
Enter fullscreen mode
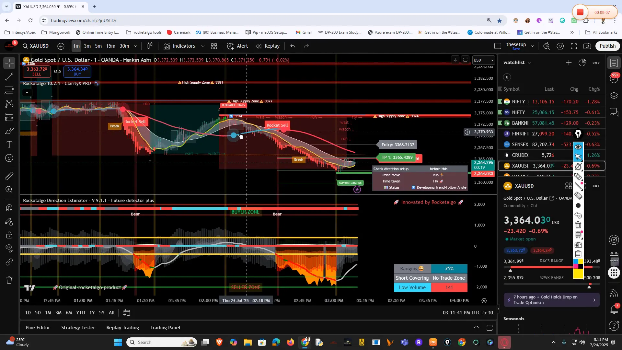(x=574, y=46)
